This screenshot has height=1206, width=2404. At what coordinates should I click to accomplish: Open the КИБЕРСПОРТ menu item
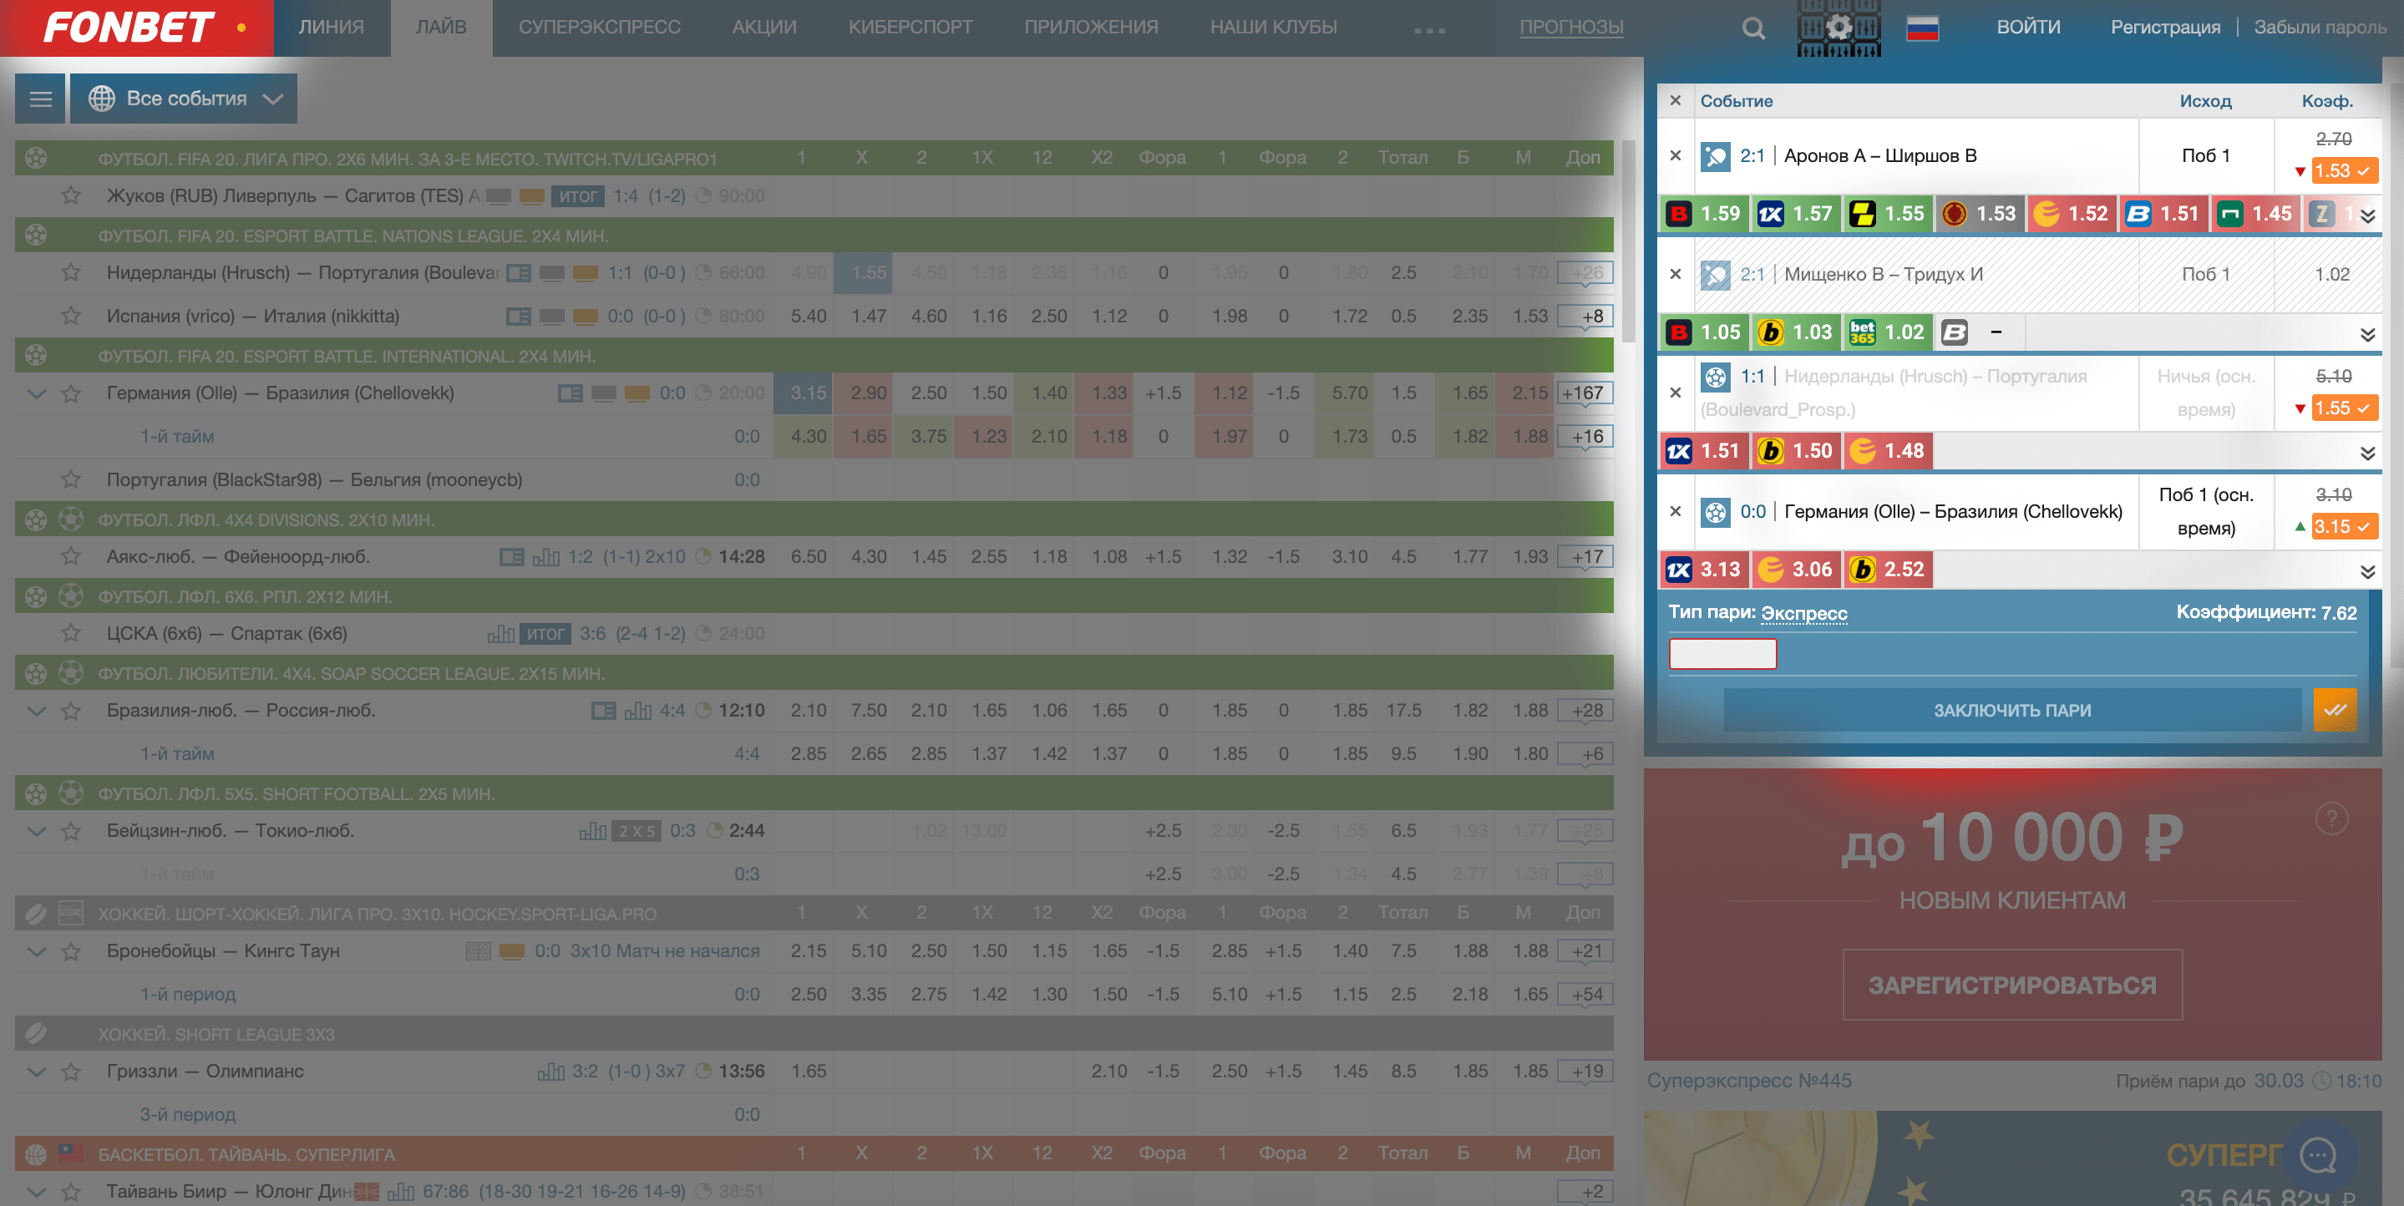point(910,27)
